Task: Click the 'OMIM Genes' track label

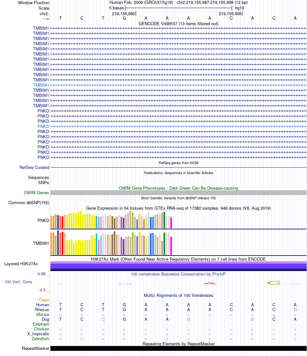Action: tap(36, 193)
